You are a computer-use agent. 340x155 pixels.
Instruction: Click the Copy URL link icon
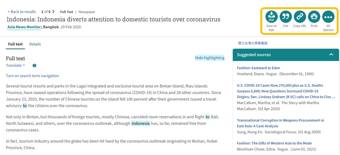click(x=300, y=17)
